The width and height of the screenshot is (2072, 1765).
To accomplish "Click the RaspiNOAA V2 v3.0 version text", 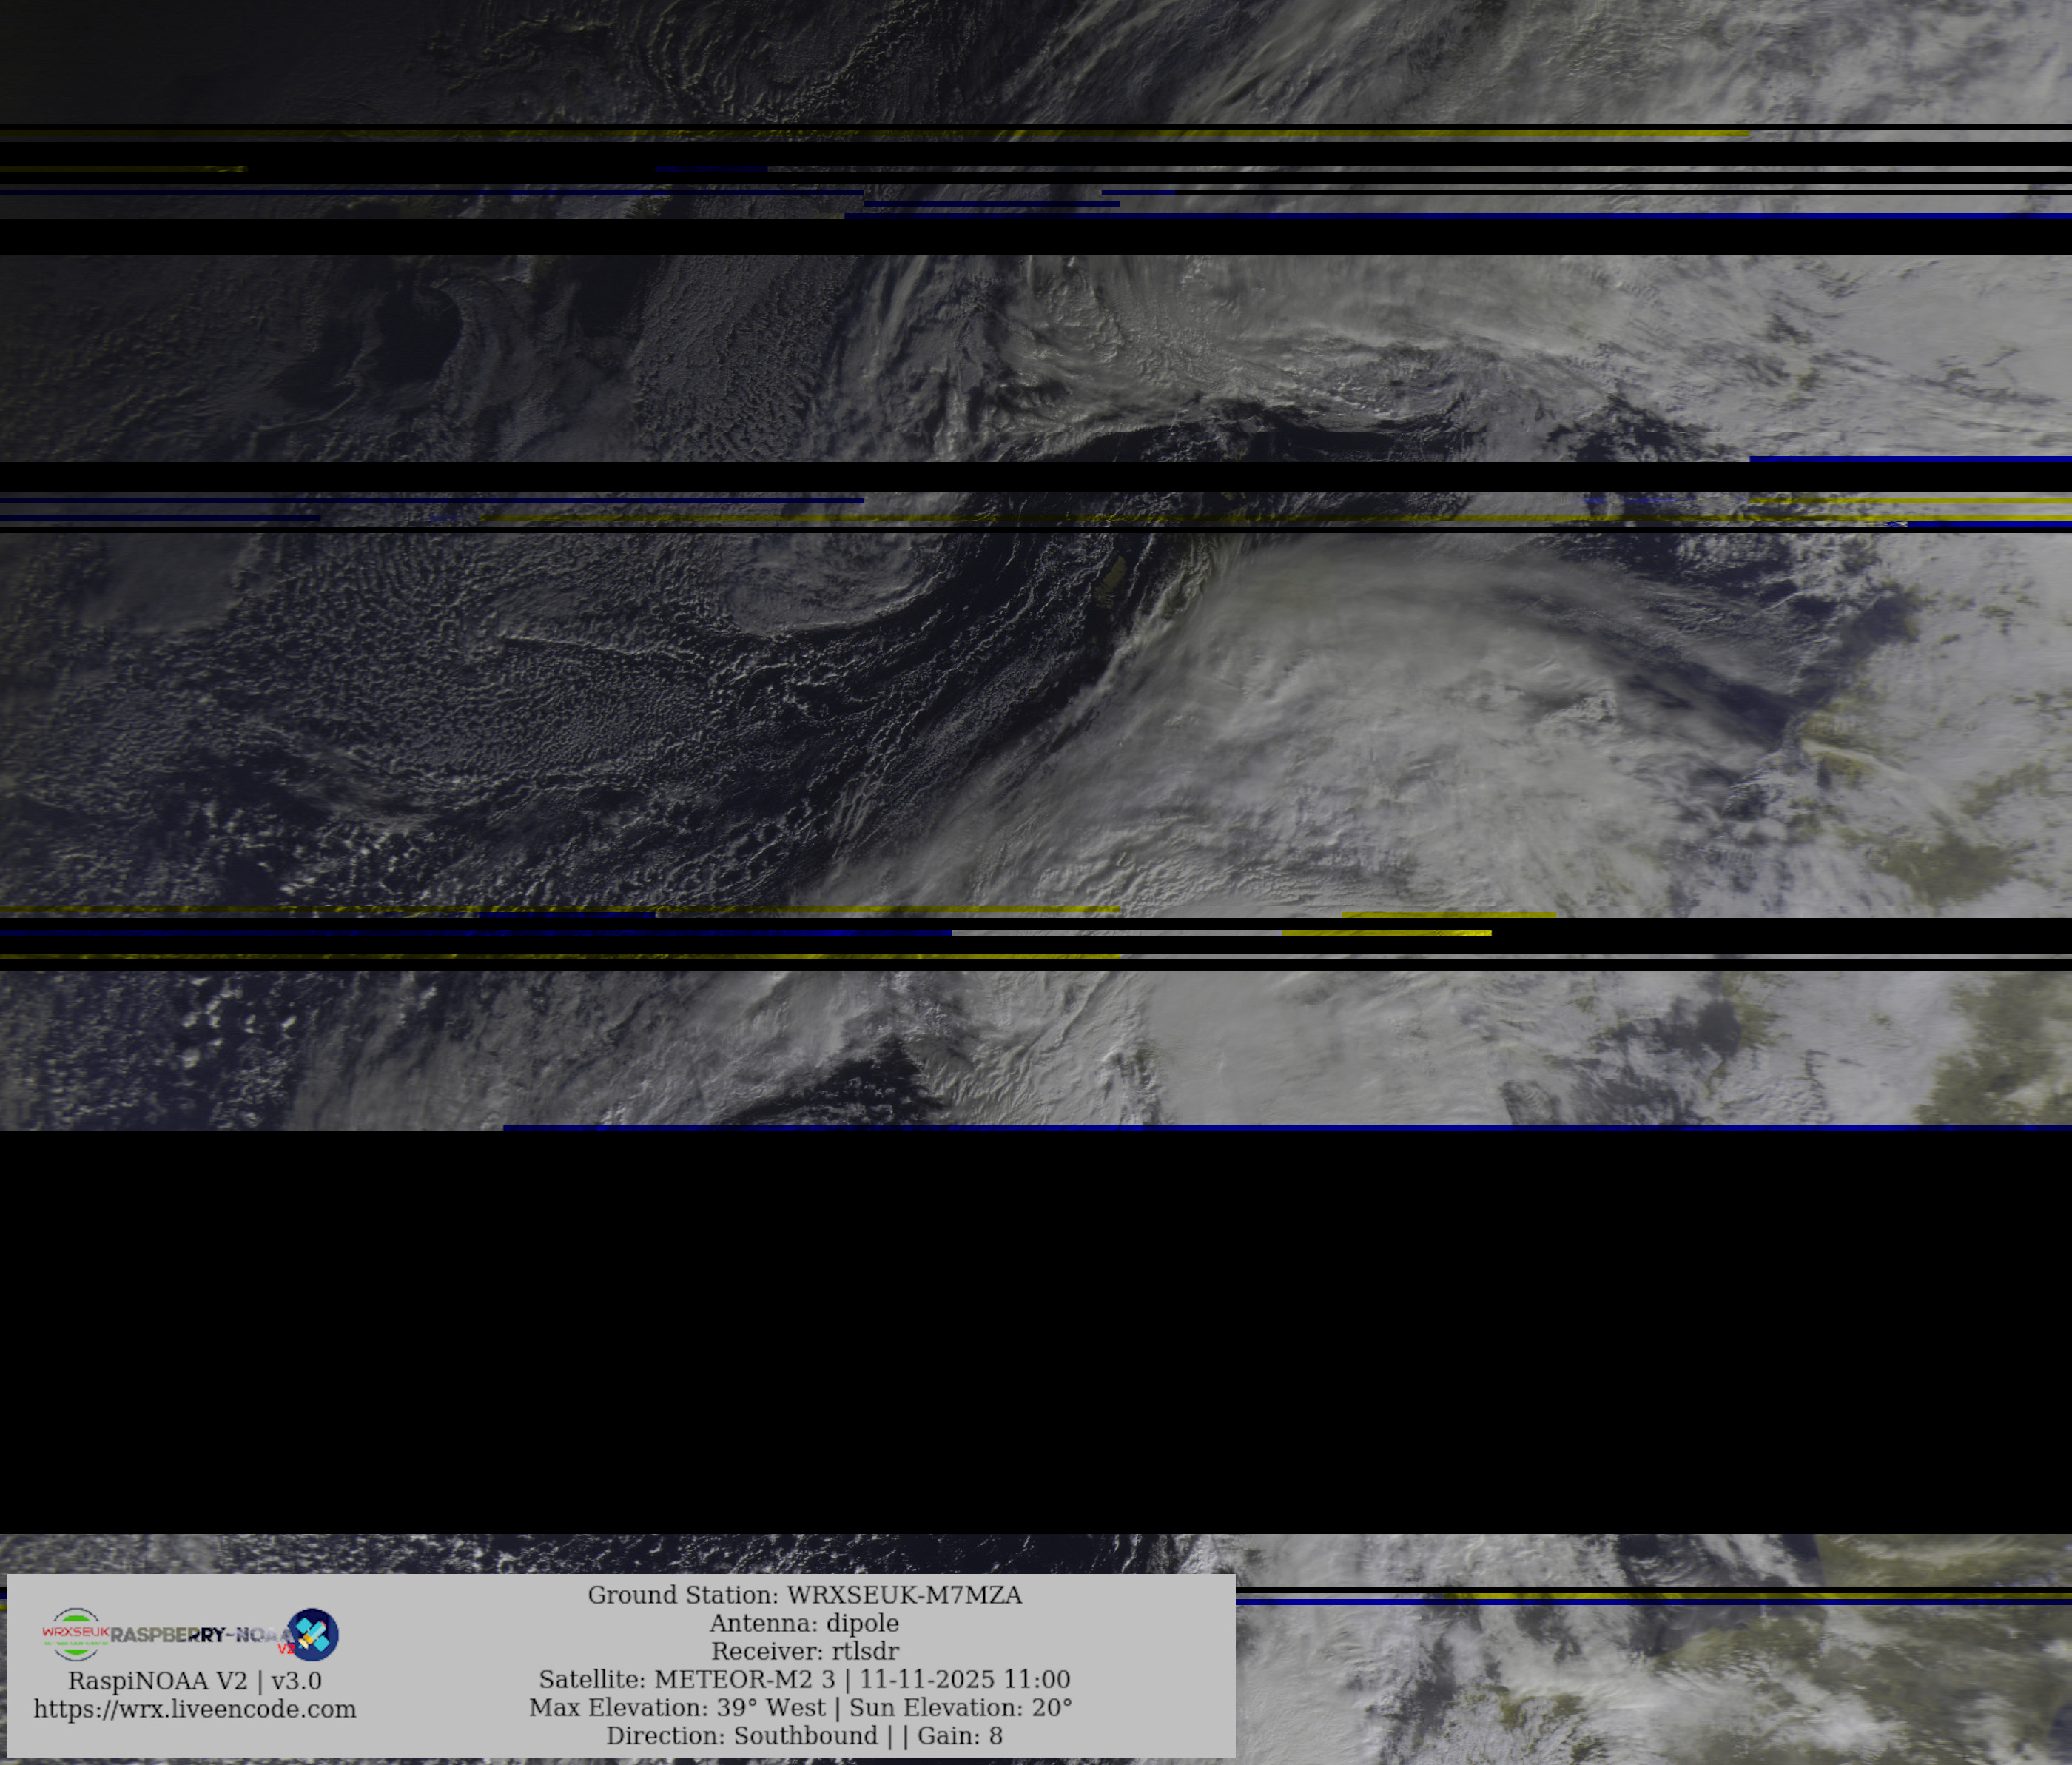I will click(195, 1681).
